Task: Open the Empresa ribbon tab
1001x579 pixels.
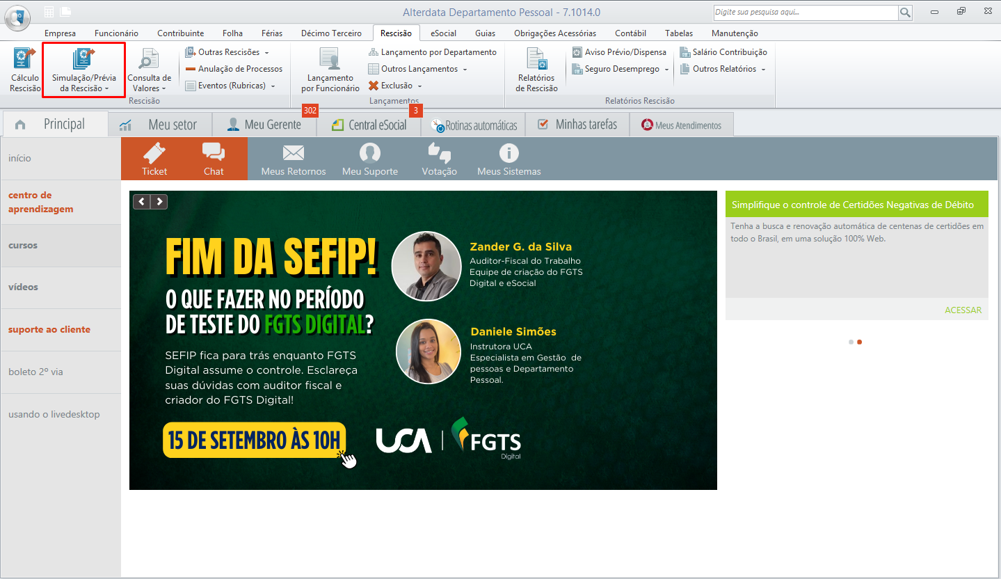Action: [x=60, y=33]
